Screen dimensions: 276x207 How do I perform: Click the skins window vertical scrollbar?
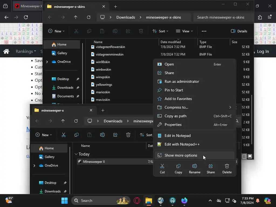[x=252, y=120]
